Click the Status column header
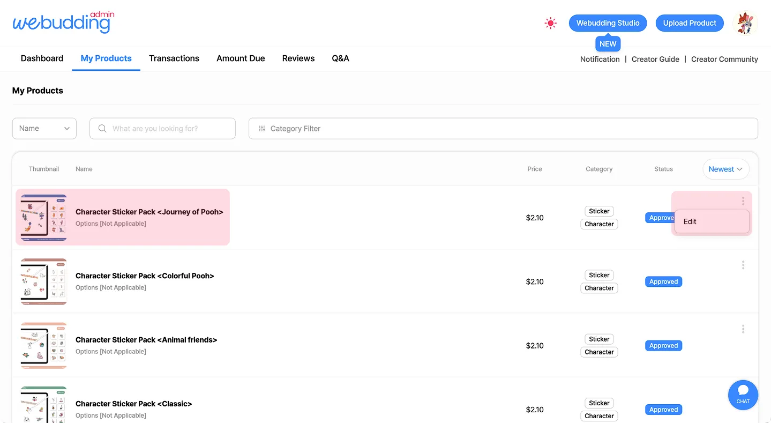The height and width of the screenshot is (423, 771). [x=663, y=169]
